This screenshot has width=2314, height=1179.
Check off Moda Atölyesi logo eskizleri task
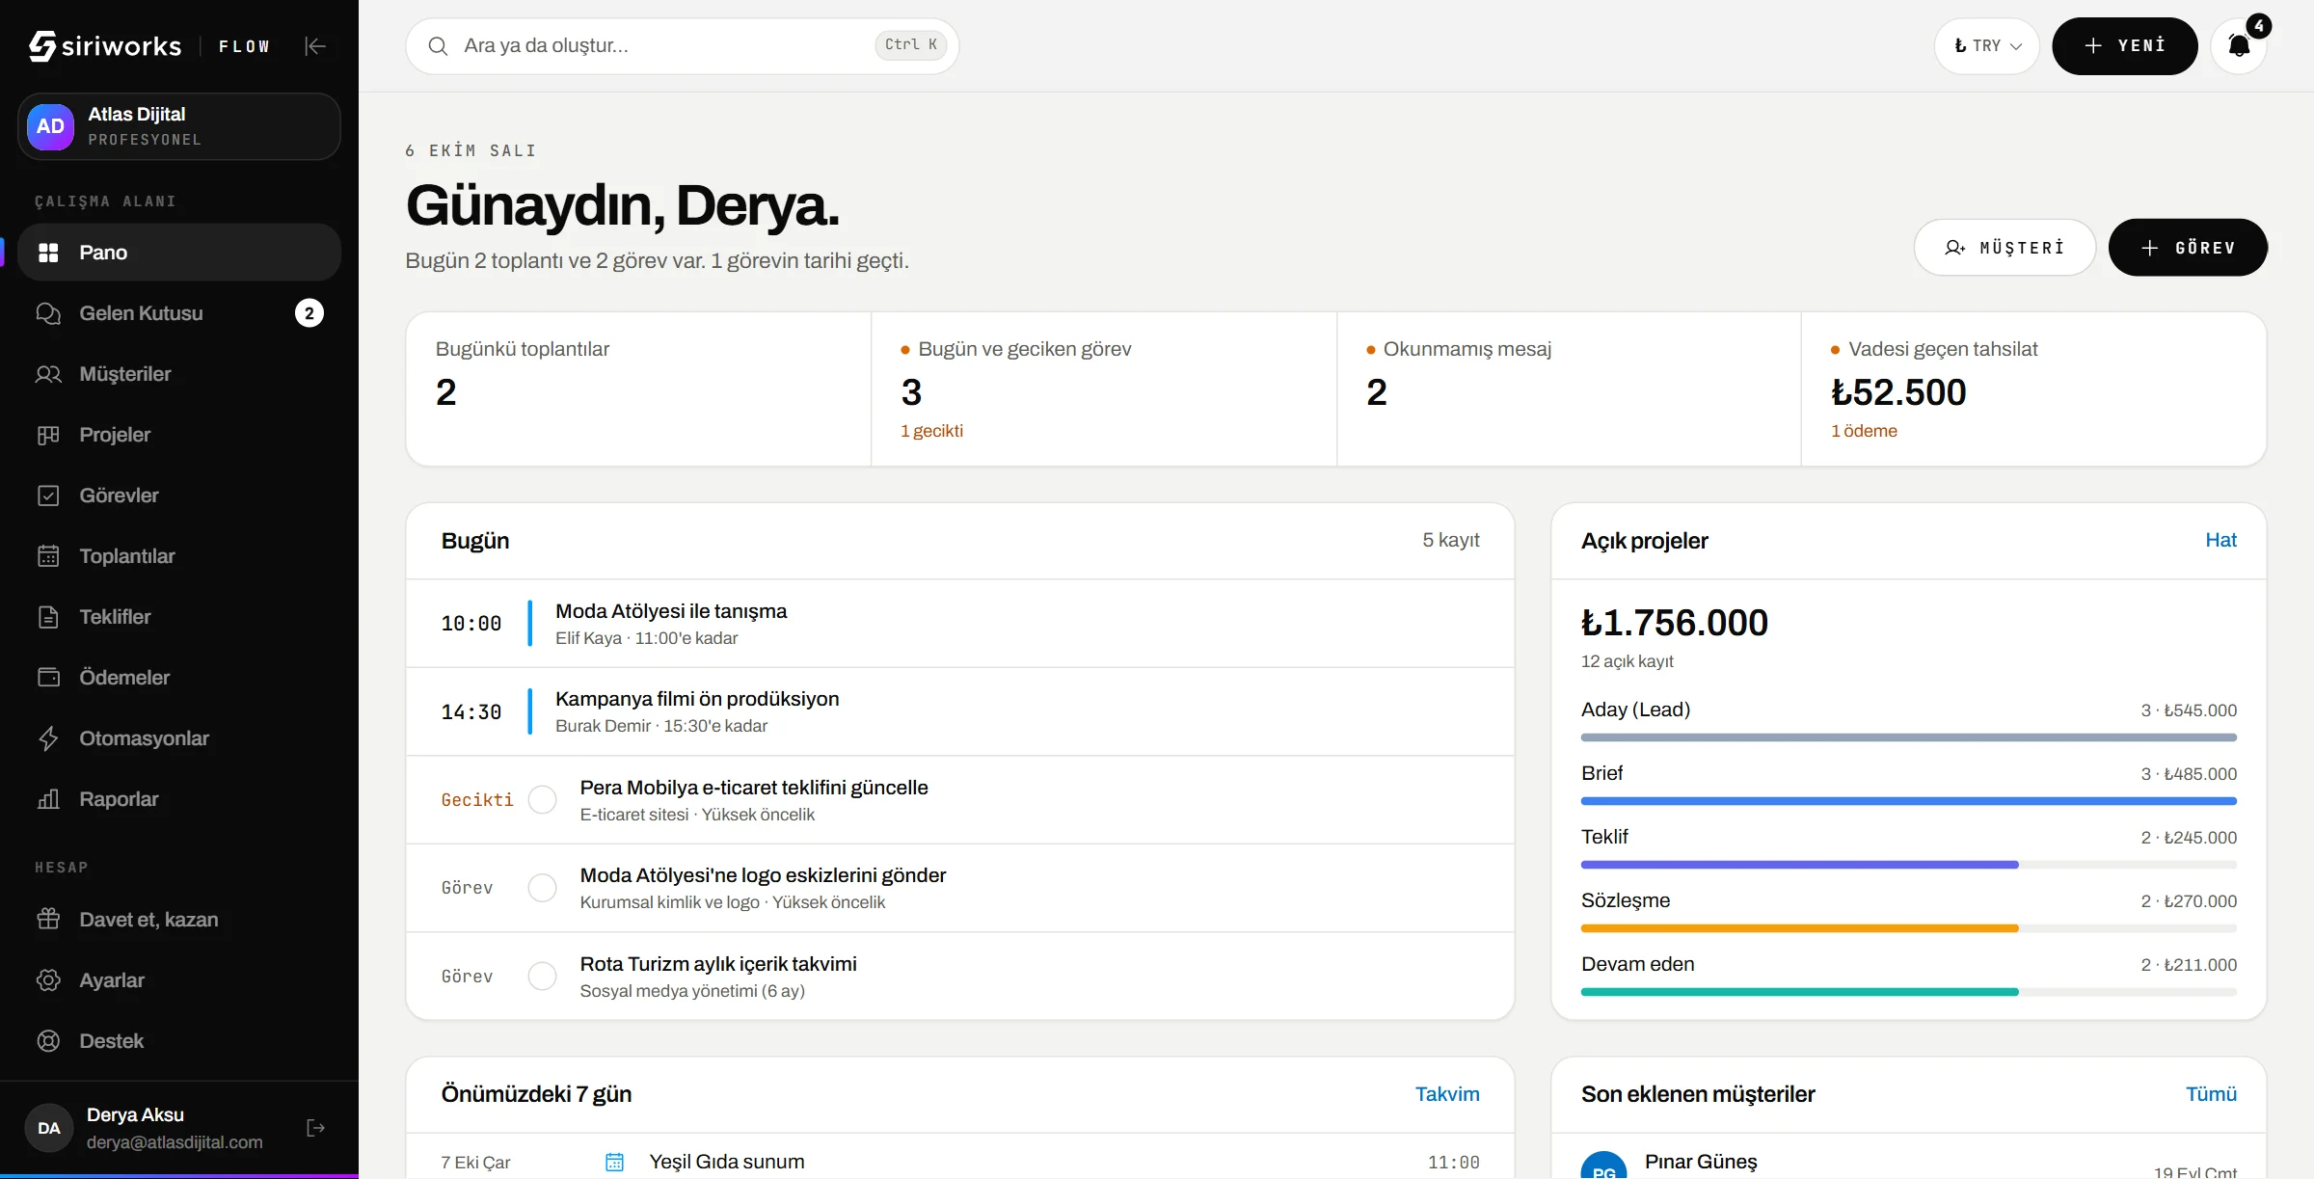click(x=543, y=888)
